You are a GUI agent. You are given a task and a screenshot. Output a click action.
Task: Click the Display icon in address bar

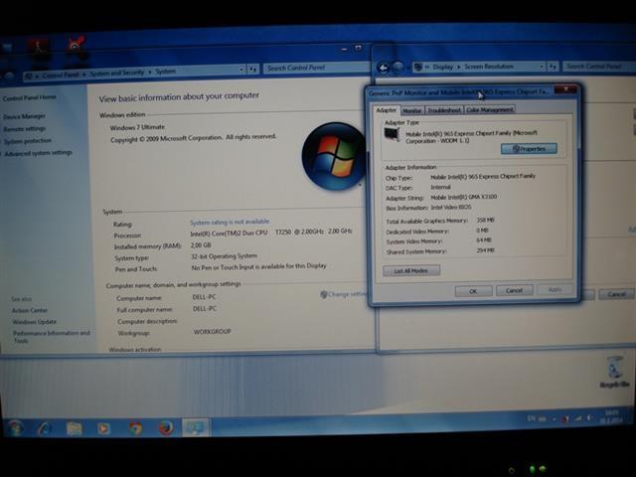coord(418,67)
